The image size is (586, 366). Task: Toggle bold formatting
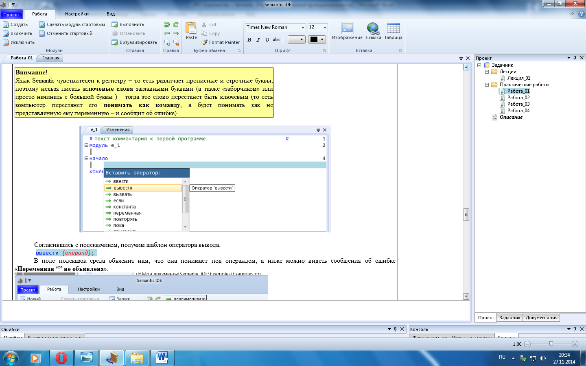pos(249,39)
